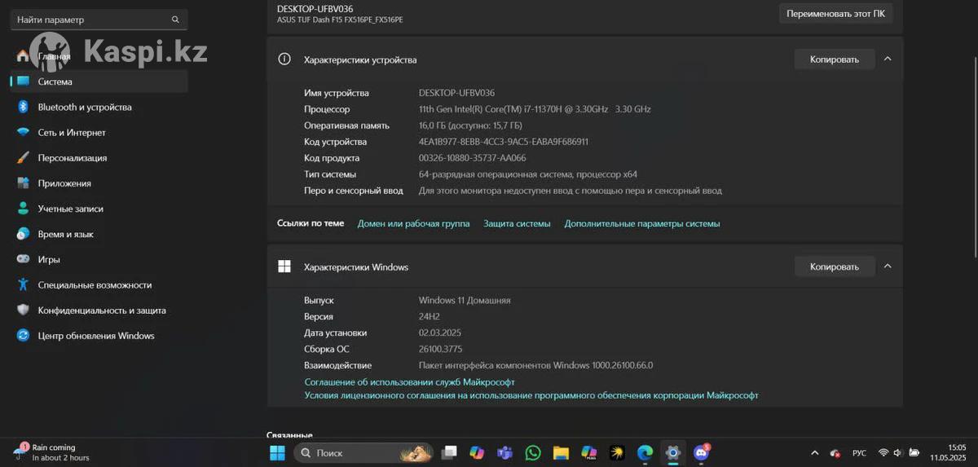Screen dimensions: 978x467
Task: Open the clock showing 15:05 11.05.2025
Action: click(x=949, y=452)
